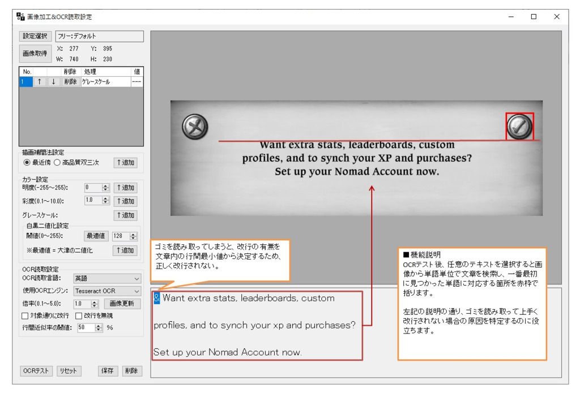Click the 値 column header
The image size is (580, 398).
click(x=137, y=72)
